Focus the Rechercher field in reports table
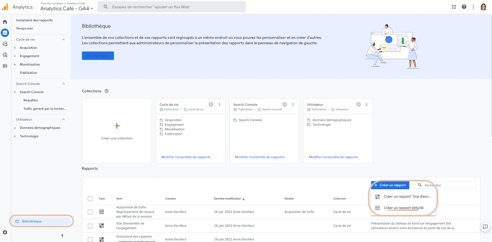This screenshot has width=492, height=242. pyautogui.click(x=446, y=185)
